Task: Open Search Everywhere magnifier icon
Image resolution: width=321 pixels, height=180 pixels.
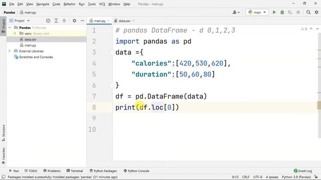Action: 308,12
